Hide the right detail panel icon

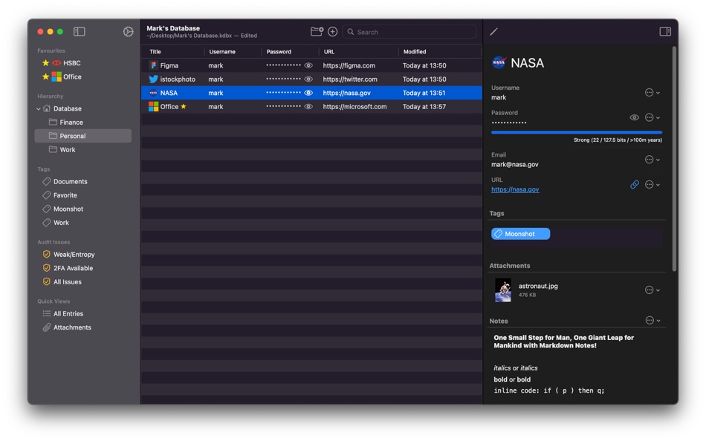click(x=665, y=31)
